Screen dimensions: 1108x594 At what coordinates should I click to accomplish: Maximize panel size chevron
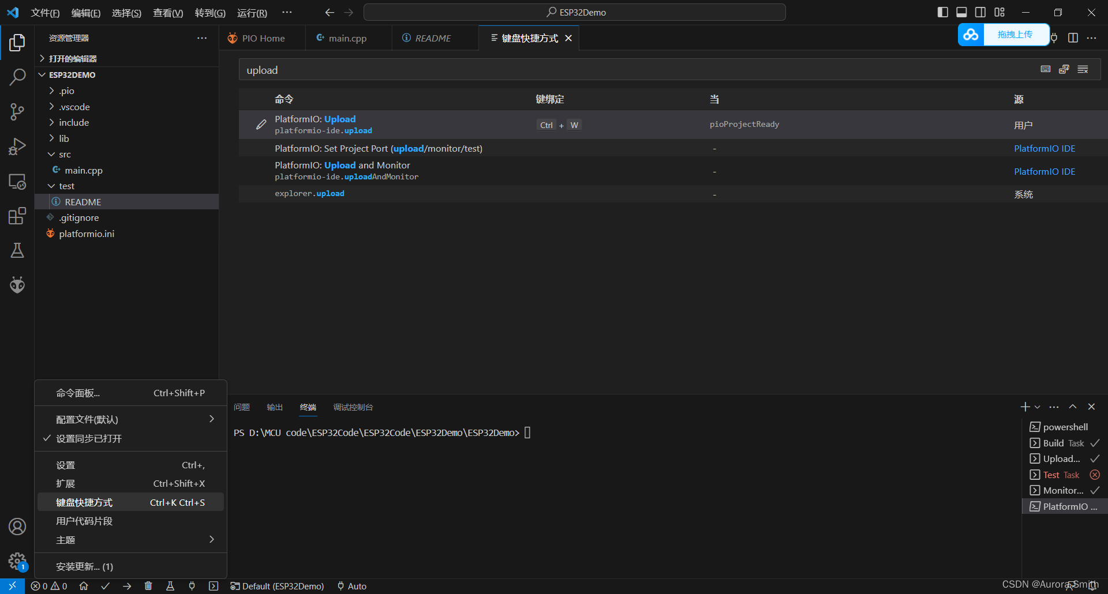pyautogui.click(x=1073, y=407)
